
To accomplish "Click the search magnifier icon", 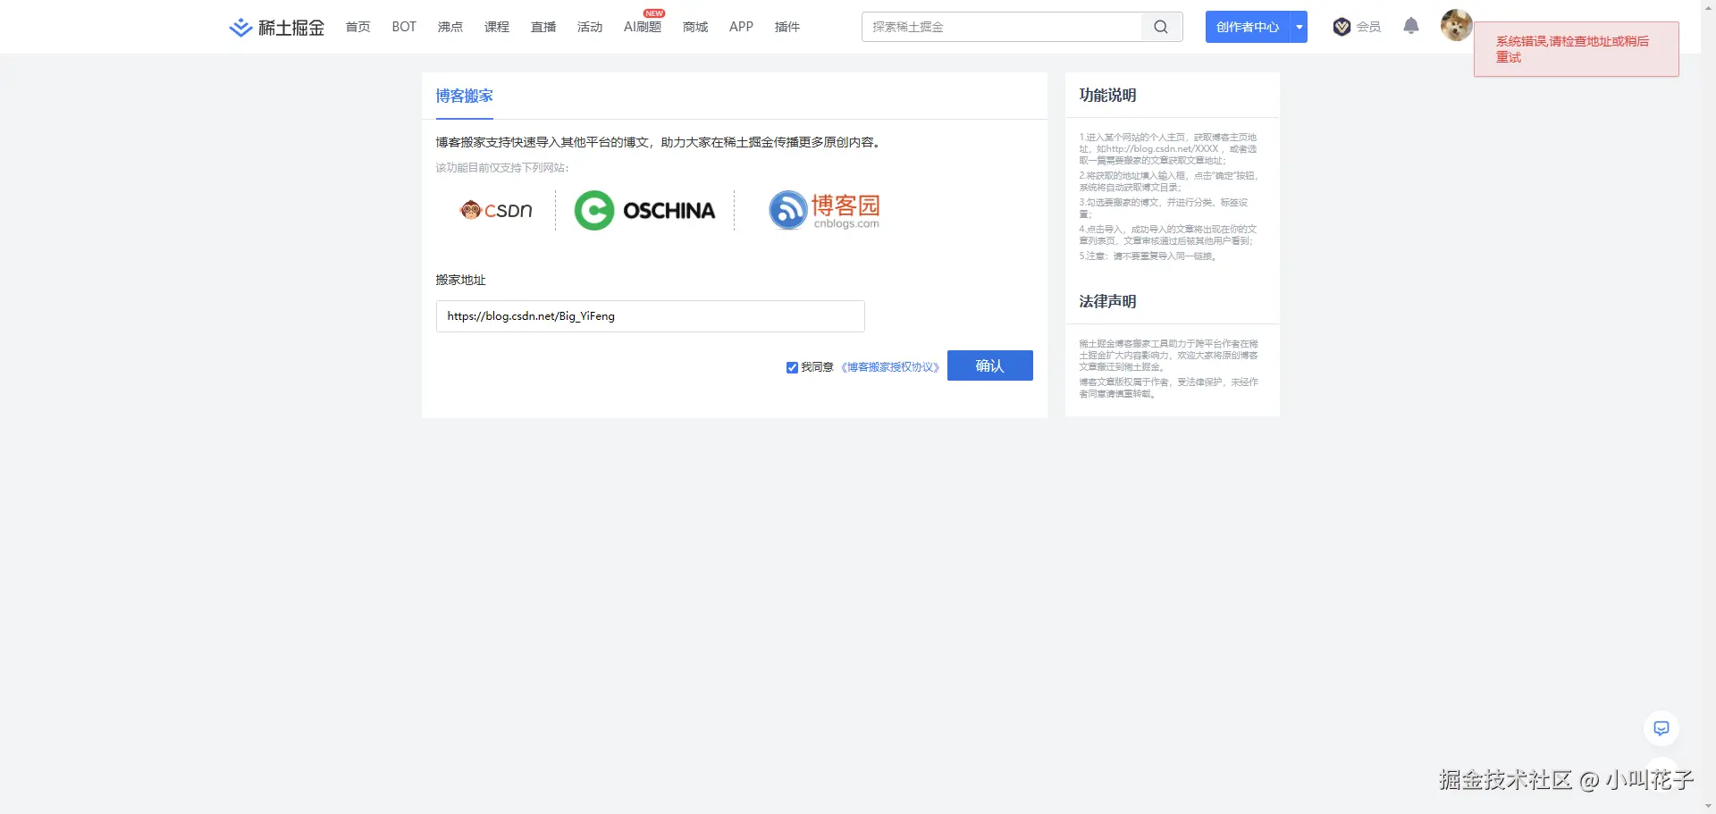I will click(1159, 27).
